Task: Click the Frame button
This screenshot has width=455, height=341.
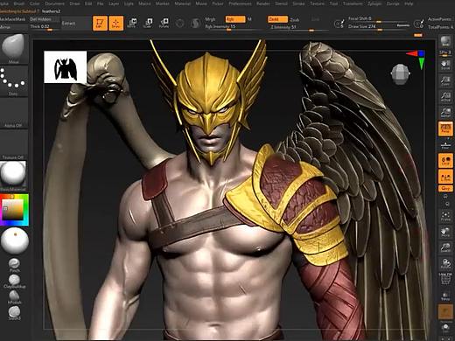Action: [445, 216]
